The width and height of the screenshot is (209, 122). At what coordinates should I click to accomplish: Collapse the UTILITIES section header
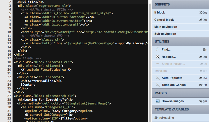coord(162,41)
